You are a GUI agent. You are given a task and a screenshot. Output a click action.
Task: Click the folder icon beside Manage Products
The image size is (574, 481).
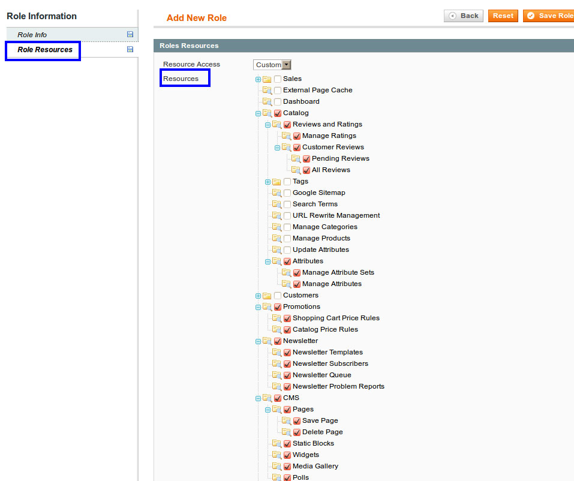pyautogui.click(x=277, y=239)
